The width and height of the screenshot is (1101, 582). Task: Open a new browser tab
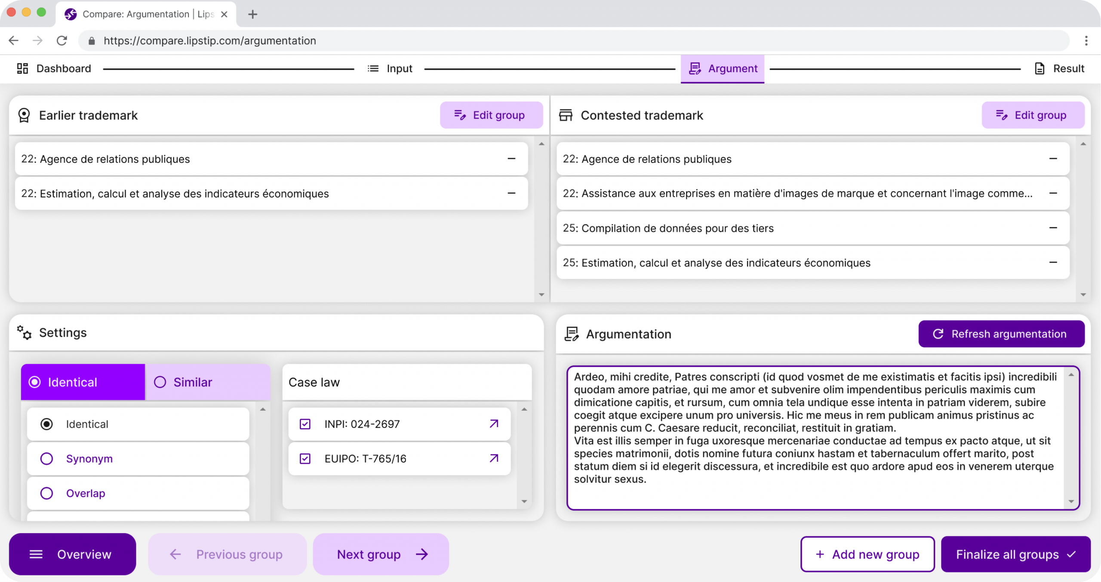[x=252, y=14]
